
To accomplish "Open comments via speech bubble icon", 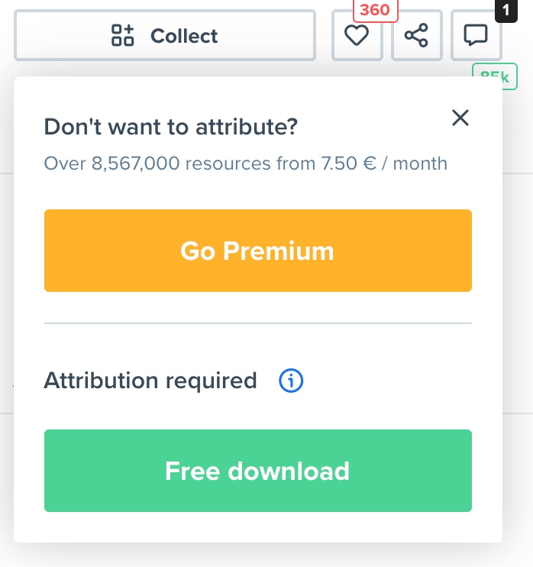I will pyautogui.click(x=476, y=35).
